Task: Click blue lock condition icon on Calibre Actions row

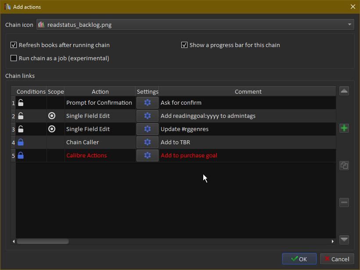Action: tap(21, 155)
